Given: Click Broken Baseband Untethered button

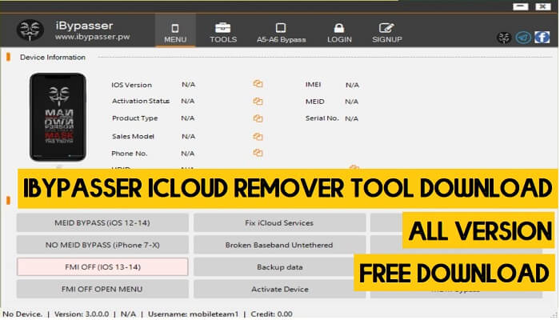Looking at the screenshot, I should (279, 245).
